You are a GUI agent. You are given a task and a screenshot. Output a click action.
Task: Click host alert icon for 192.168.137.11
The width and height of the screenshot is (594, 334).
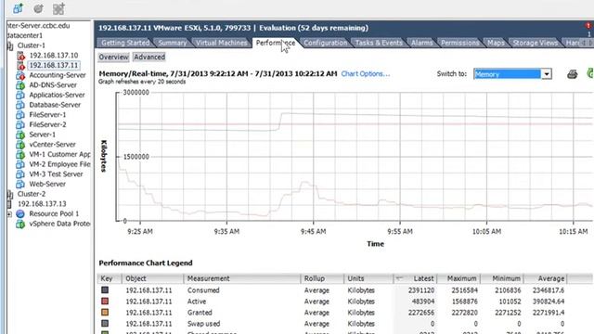pos(20,66)
